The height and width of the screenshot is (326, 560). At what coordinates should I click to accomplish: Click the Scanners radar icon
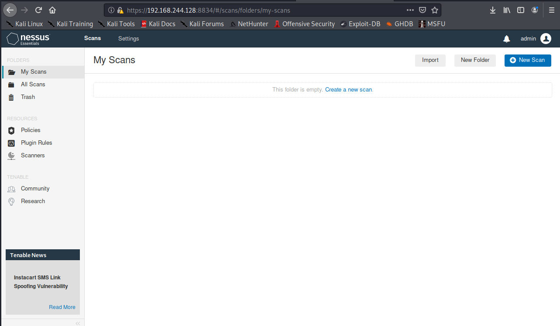11,156
